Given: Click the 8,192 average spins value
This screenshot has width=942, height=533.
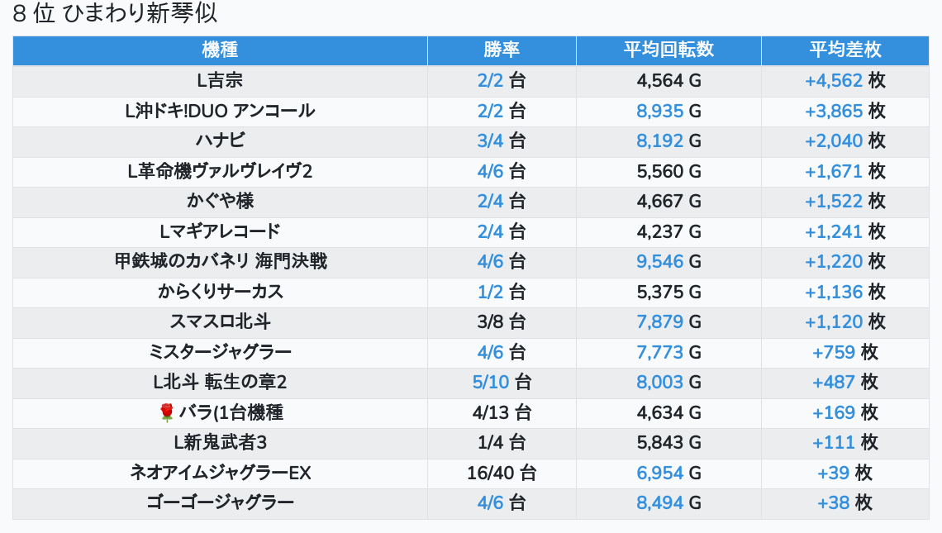Looking at the screenshot, I should tap(659, 140).
